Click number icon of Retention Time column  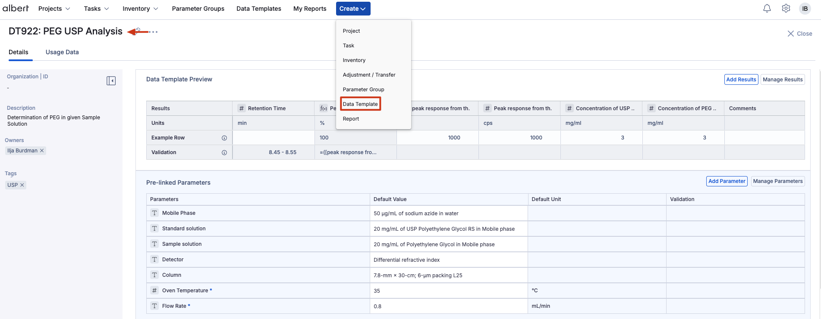click(242, 108)
